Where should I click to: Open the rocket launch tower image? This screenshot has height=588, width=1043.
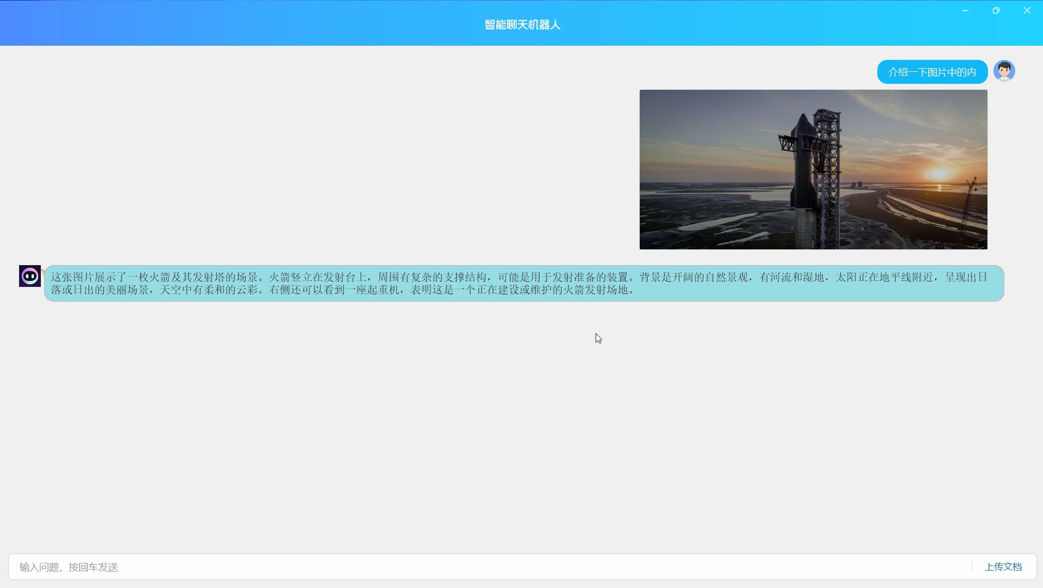pos(813,169)
